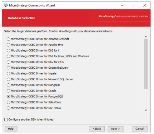
Task: Proceed with the Next > button
Action: pyautogui.click(x=116, y=129)
